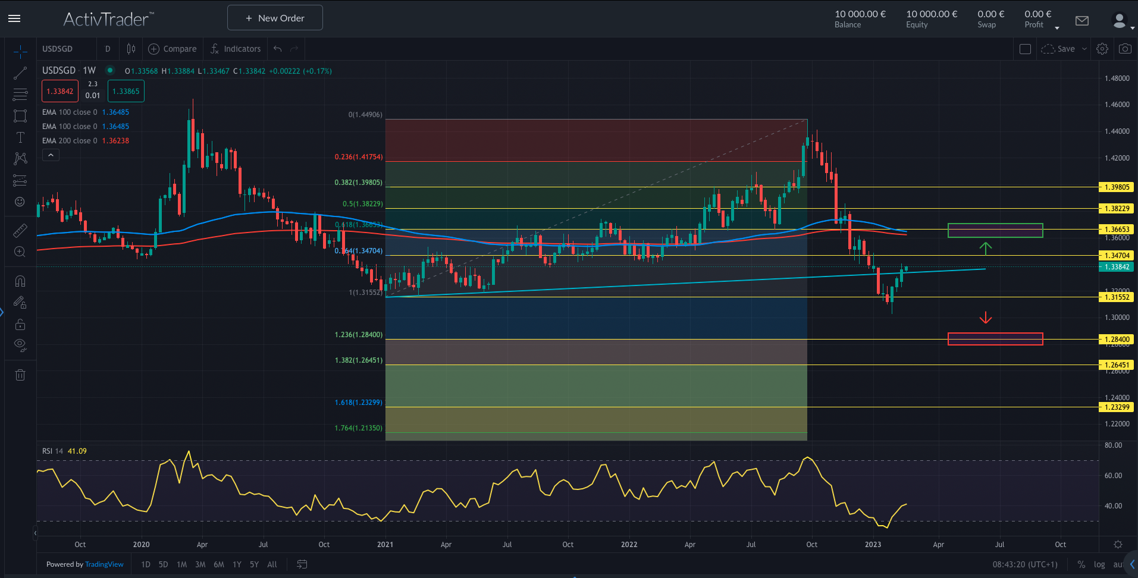The height and width of the screenshot is (578, 1138).
Task: Select the text annotation tool
Action: click(x=20, y=137)
